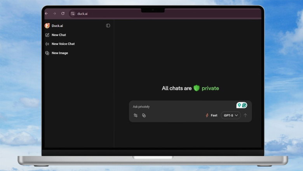This screenshot has height=171, width=303.
Task: Attach a file with paperclip icon
Action: 144,115
